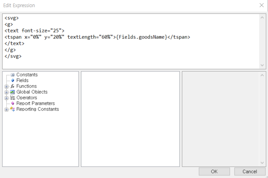Screen dimensions: 268x178
Task: Select Operators label in the tree
Action: coord(27,98)
